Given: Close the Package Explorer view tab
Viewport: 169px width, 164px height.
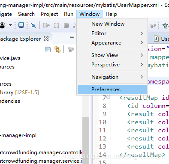Looking at the screenshot, I should (x=46, y=39).
